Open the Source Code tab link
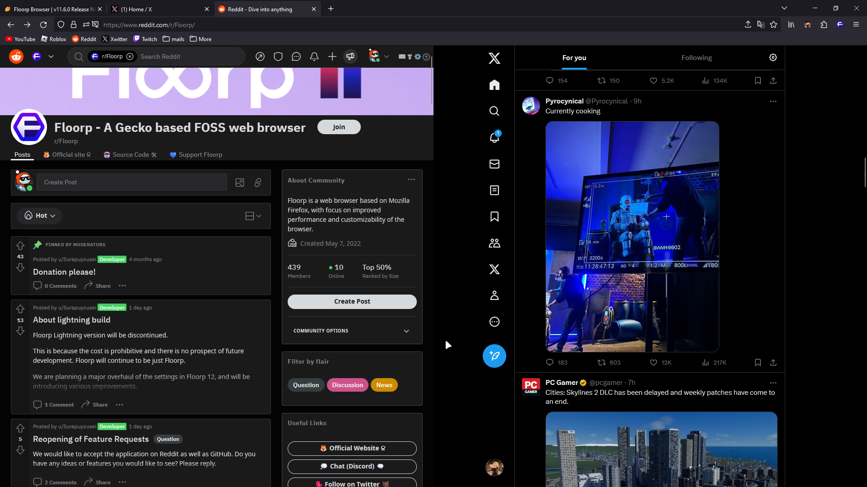 point(130,155)
